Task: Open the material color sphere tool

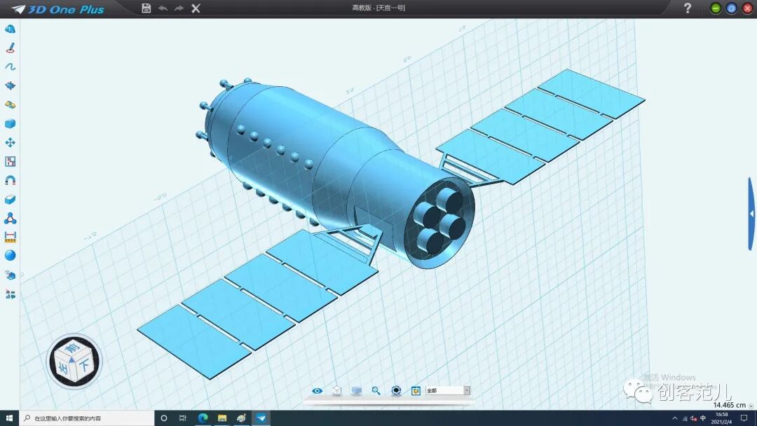Action: [10, 256]
